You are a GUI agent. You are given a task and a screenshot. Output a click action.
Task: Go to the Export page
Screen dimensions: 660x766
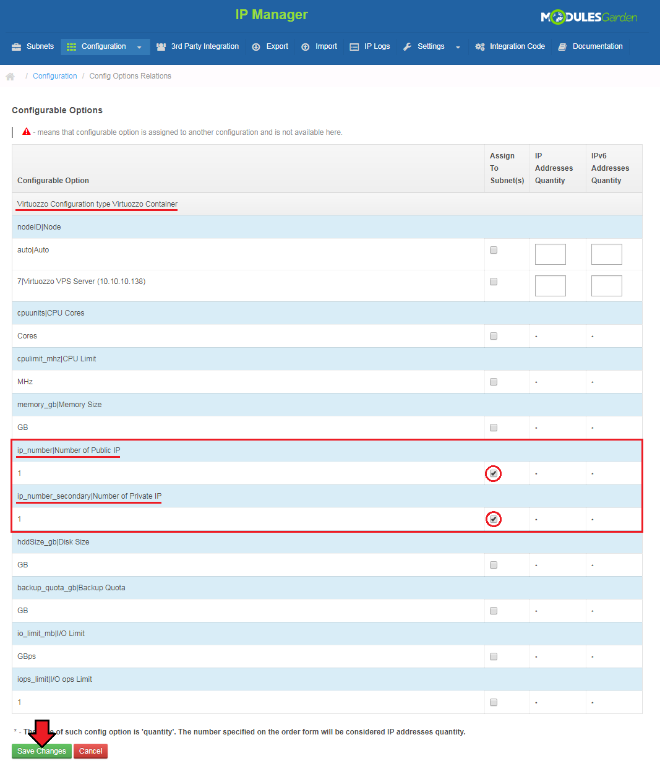coord(270,46)
